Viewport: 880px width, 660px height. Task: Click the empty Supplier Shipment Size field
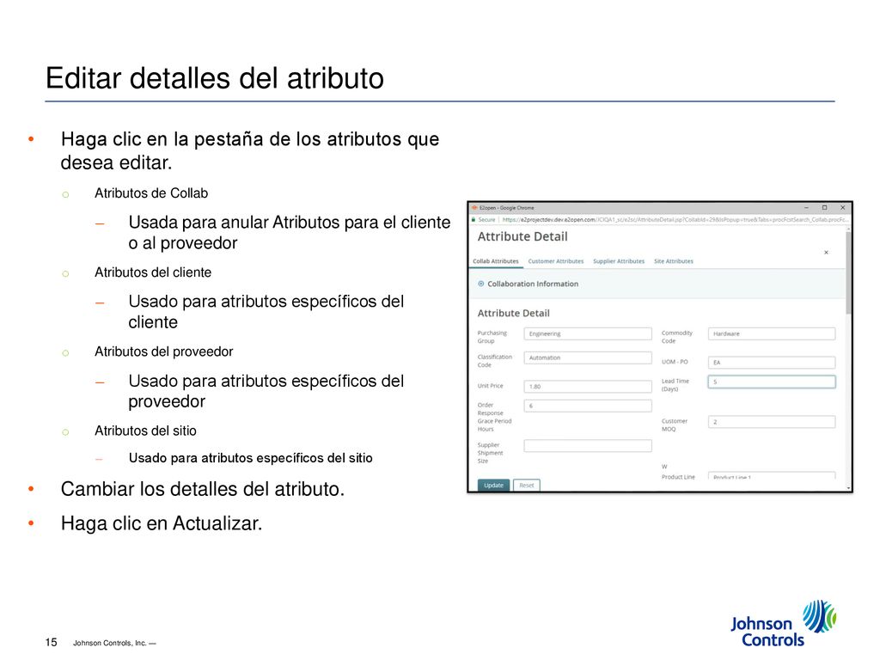tap(588, 446)
